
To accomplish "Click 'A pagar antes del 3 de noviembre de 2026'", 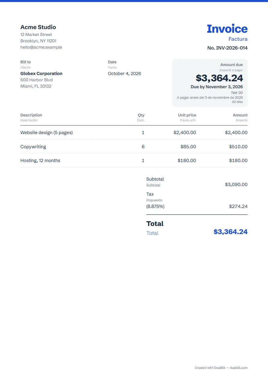I will point(210,98).
